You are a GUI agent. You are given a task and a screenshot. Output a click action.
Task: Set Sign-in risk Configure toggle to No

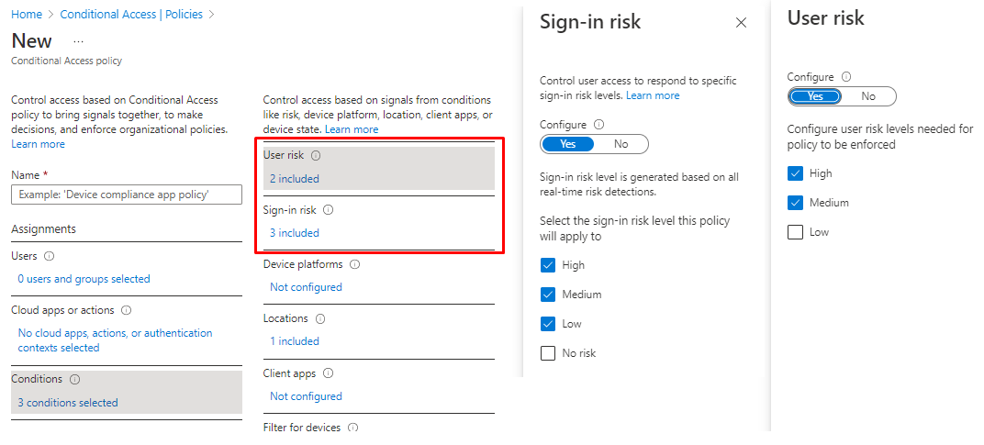tap(621, 144)
